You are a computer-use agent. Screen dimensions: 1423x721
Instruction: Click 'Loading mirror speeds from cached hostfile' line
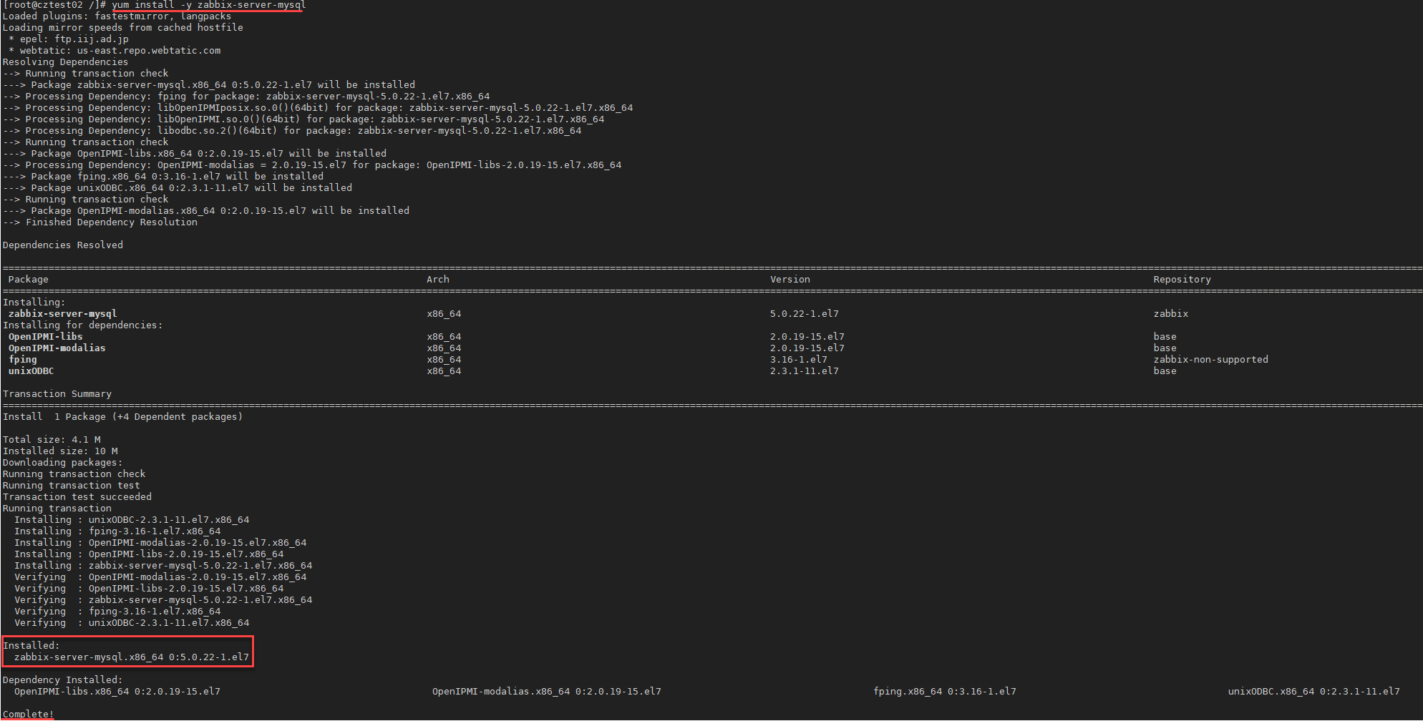click(x=123, y=27)
